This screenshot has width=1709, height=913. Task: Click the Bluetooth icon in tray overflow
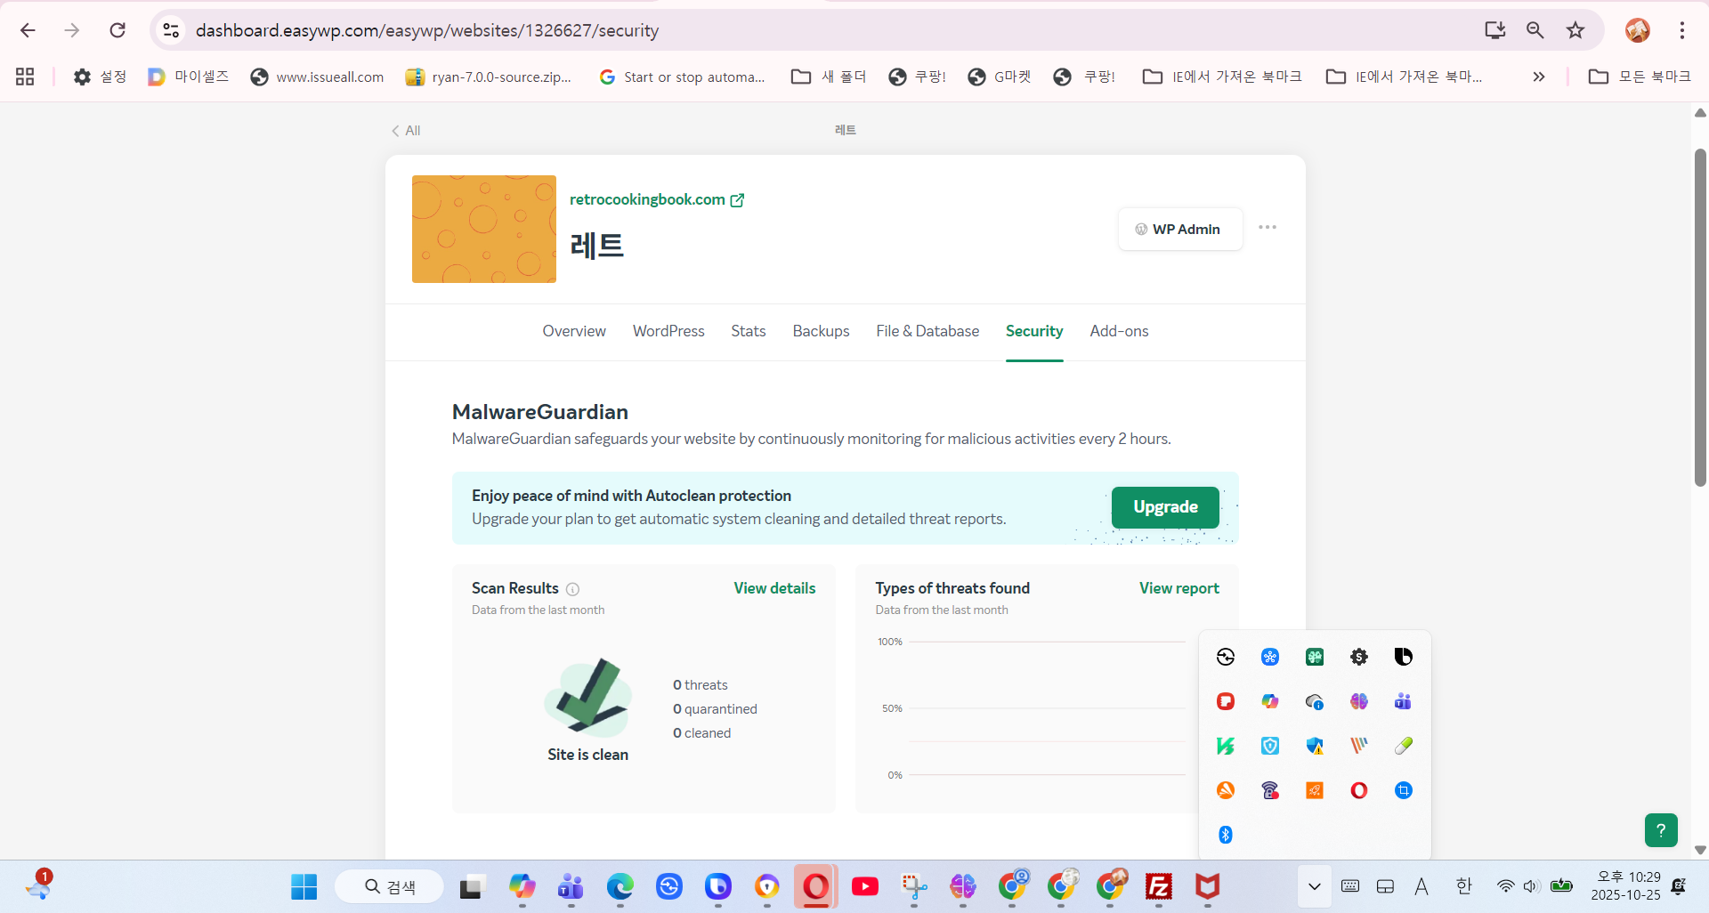1226,835
